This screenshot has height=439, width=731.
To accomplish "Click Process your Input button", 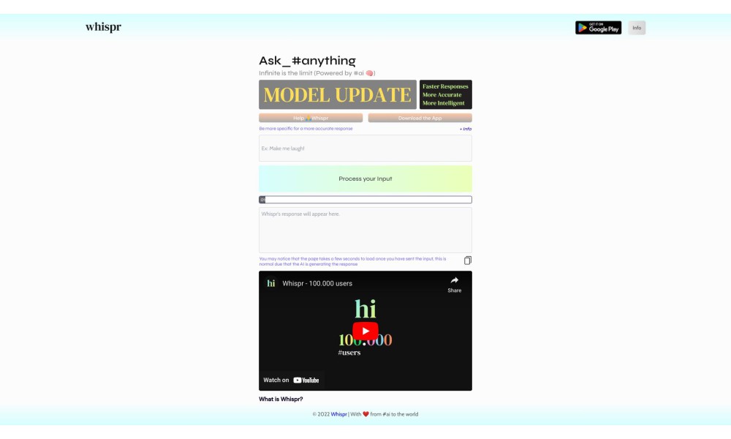I will tap(365, 179).
